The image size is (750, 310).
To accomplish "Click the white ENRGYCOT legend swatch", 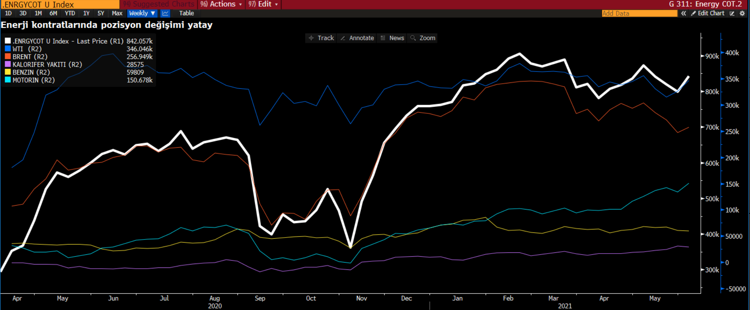I will point(8,41).
